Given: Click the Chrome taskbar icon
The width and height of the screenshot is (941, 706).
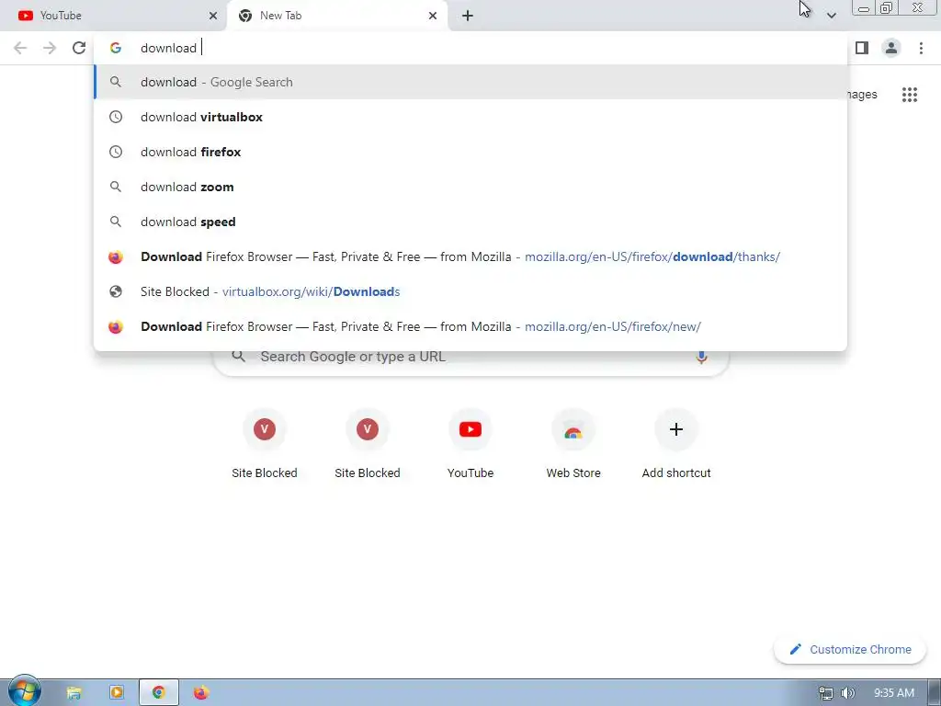Looking at the screenshot, I should (x=159, y=693).
